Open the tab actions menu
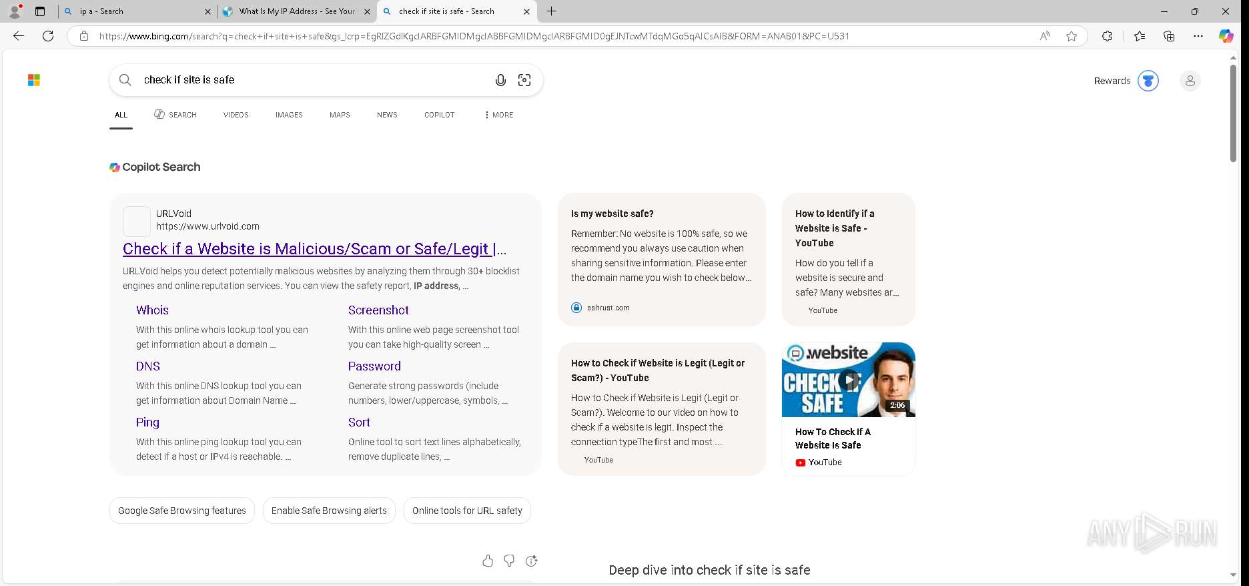Screen dimensions: 1249x586 tap(40, 11)
